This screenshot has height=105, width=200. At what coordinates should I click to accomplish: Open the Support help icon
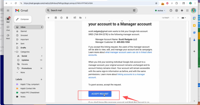click(x=171, y=11)
